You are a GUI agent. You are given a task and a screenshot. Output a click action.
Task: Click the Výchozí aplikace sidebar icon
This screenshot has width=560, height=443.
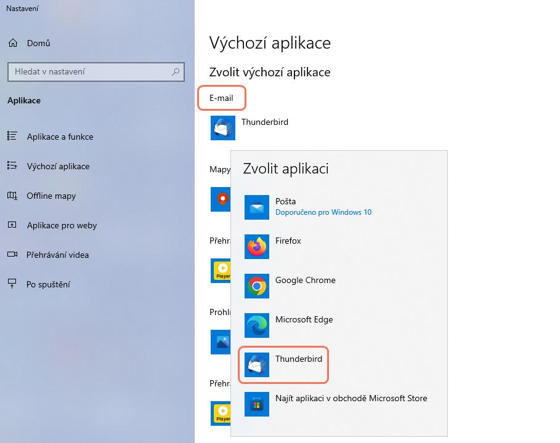click(x=12, y=166)
